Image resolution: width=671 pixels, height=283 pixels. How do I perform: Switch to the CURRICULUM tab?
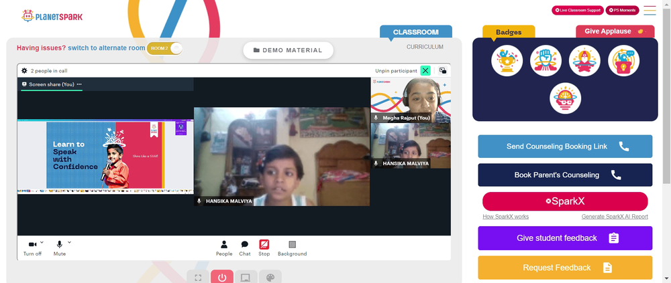pos(425,47)
